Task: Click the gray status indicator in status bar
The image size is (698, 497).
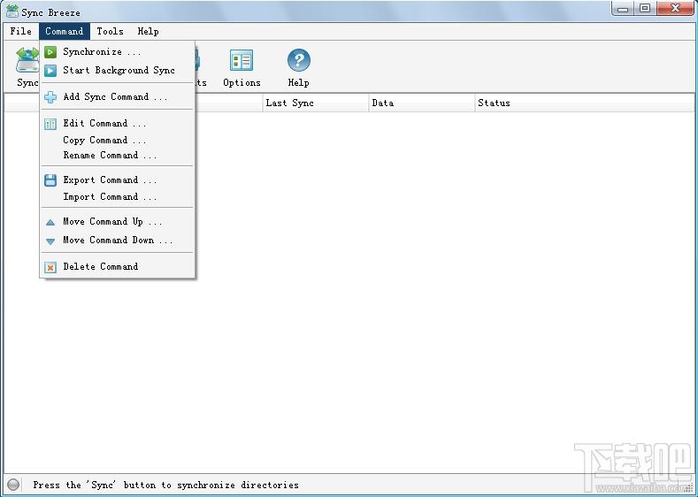Action: pos(13,485)
